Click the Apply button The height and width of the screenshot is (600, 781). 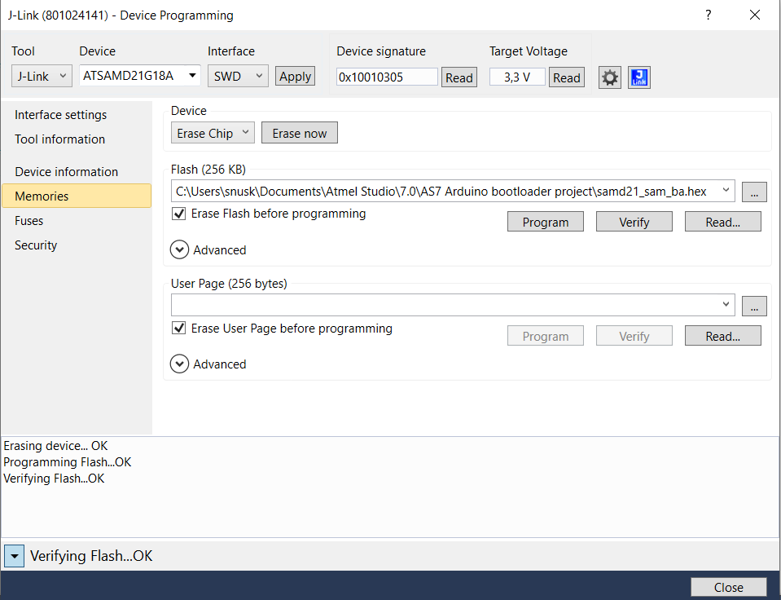tap(295, 77)
